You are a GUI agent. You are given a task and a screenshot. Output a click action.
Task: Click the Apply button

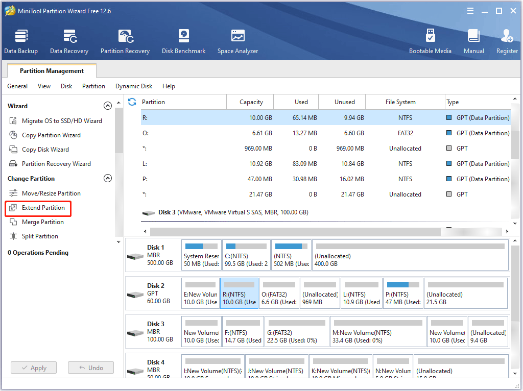(34, 368)
